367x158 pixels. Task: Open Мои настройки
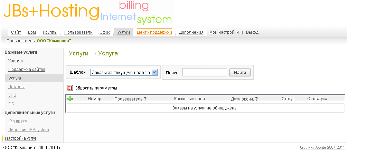(x=224, y=32)
